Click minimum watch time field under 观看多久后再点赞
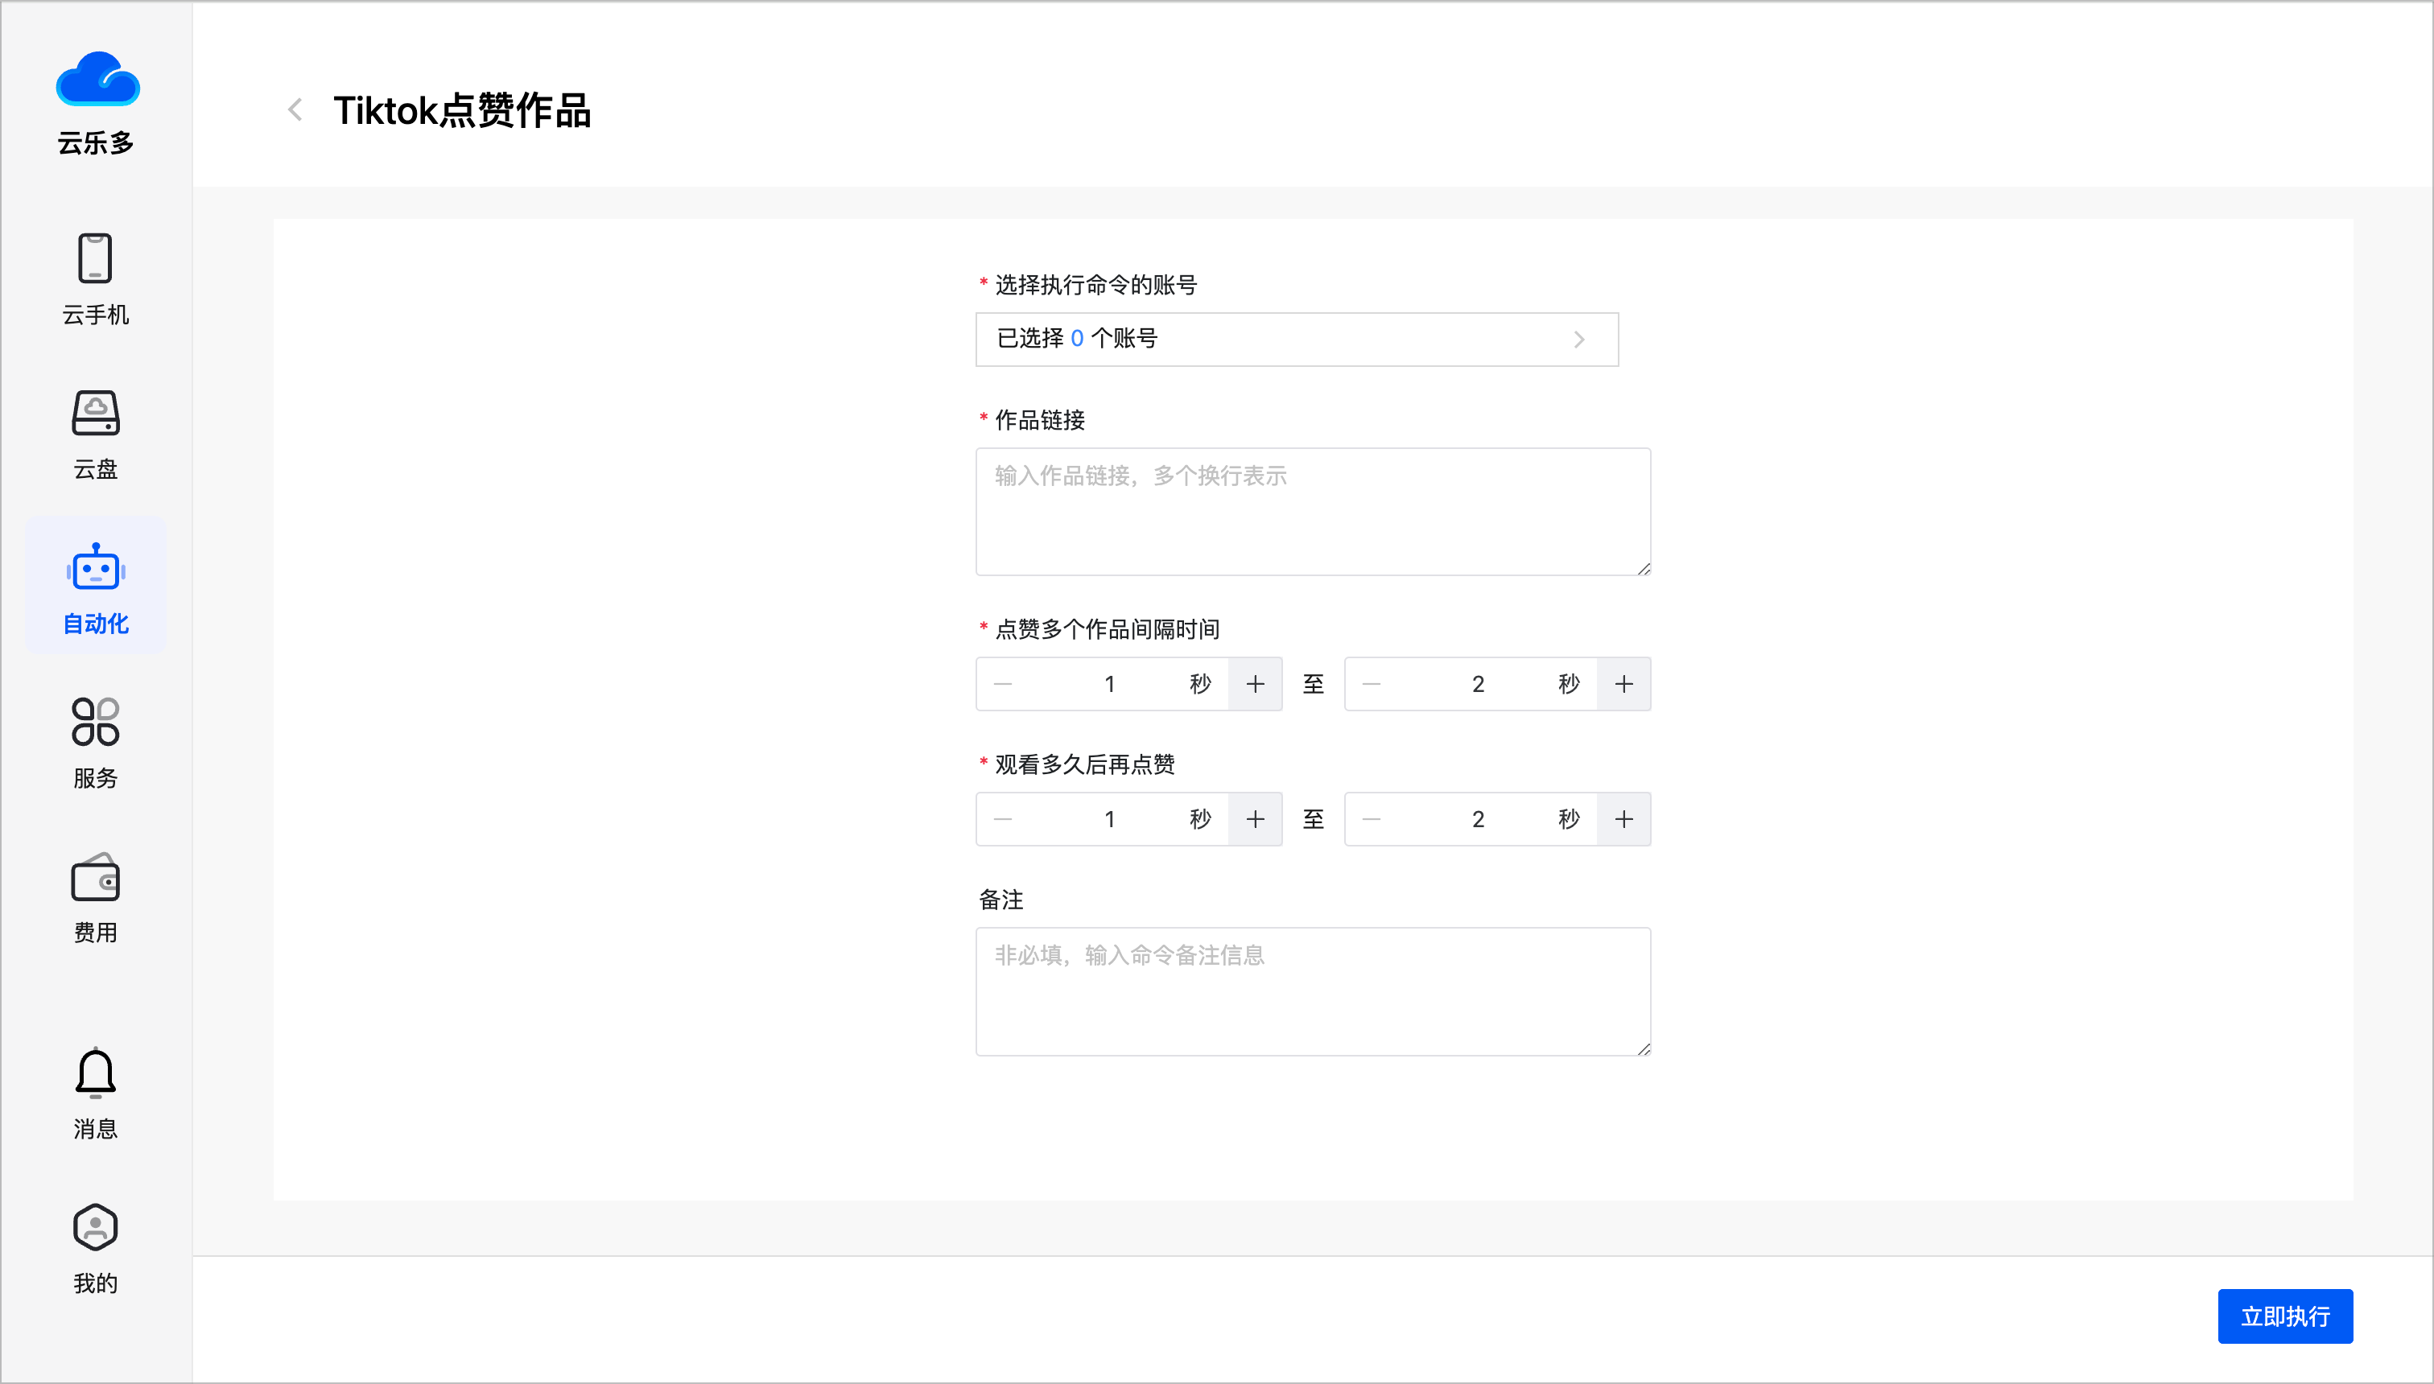Image resolution: width=2434 pixels, height=1384 pixels. (x=1108, y=818)
